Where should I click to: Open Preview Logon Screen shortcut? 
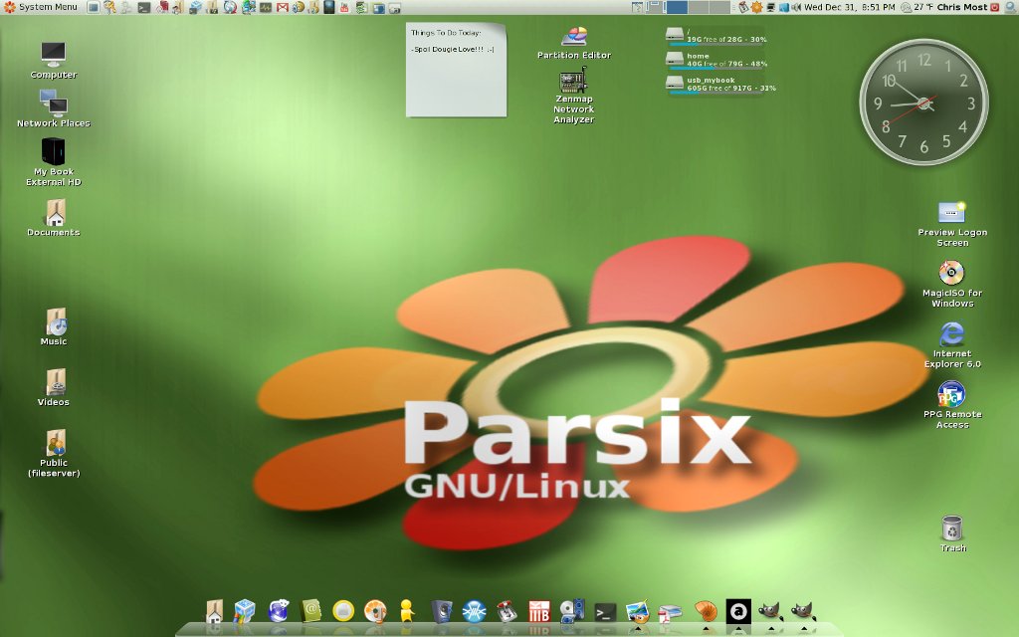point(952,223)
